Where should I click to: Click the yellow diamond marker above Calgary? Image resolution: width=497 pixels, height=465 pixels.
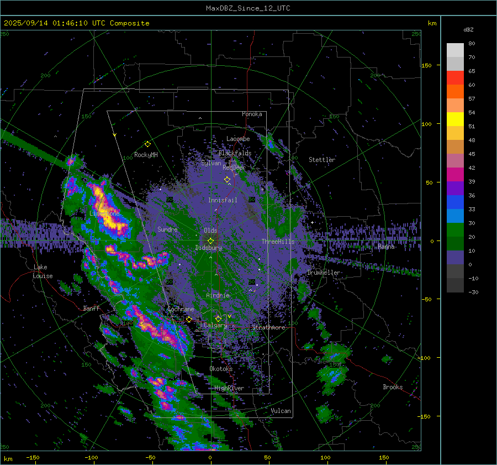tap(218, 318)
